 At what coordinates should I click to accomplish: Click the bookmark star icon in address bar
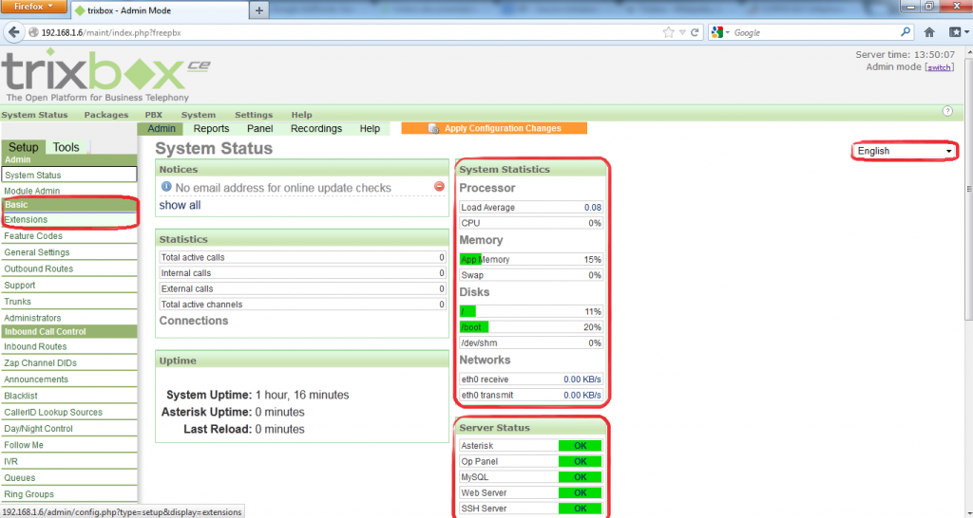668,32
